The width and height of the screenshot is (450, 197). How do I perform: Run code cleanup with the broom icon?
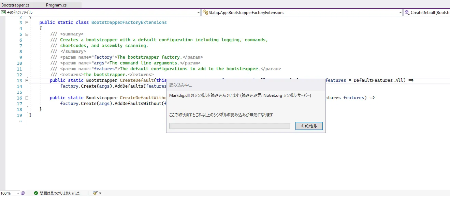95,193
